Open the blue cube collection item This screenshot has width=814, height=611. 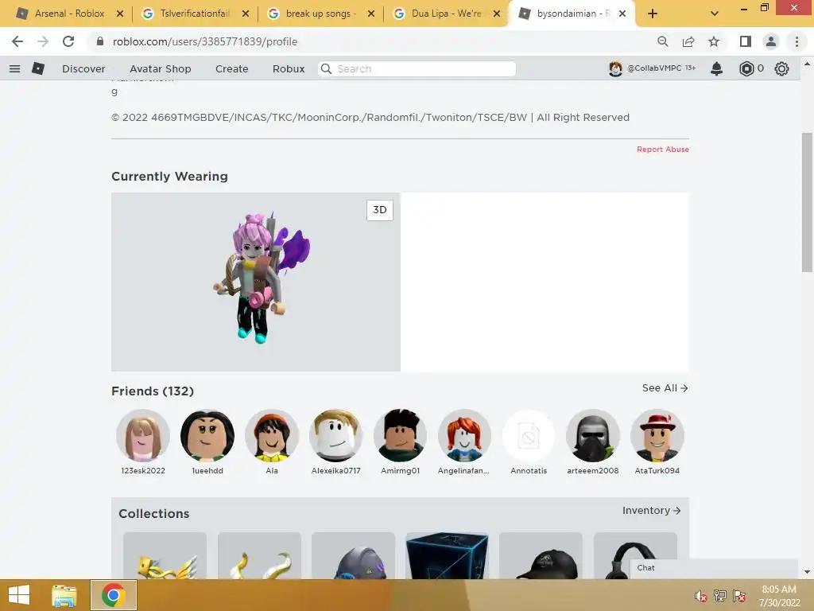(x=447, y=555)
